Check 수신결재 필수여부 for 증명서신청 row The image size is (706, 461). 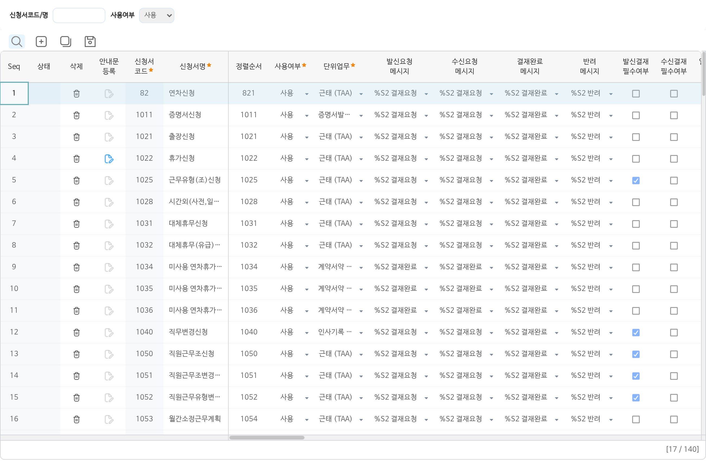tap(674, 115)
